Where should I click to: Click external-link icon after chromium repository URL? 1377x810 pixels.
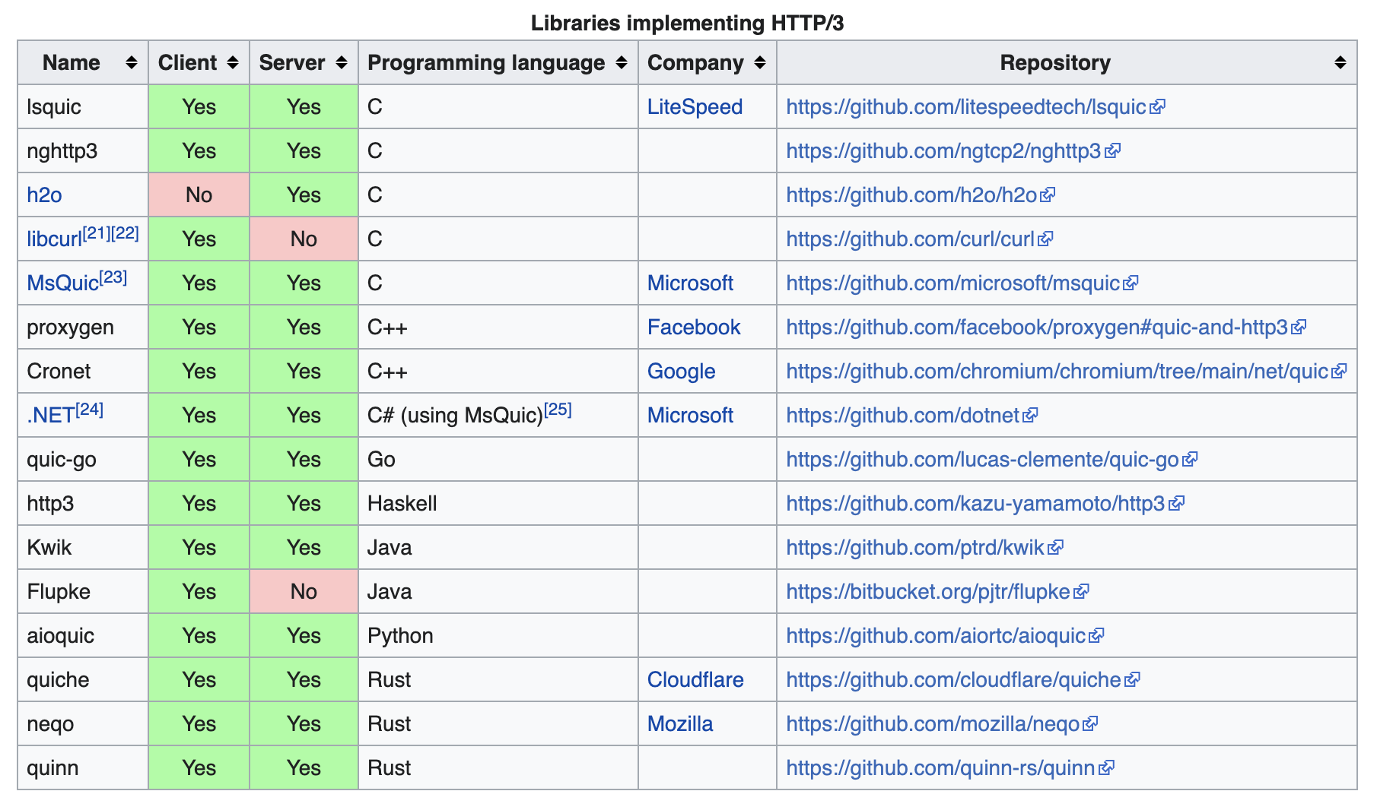point(1340,371)
